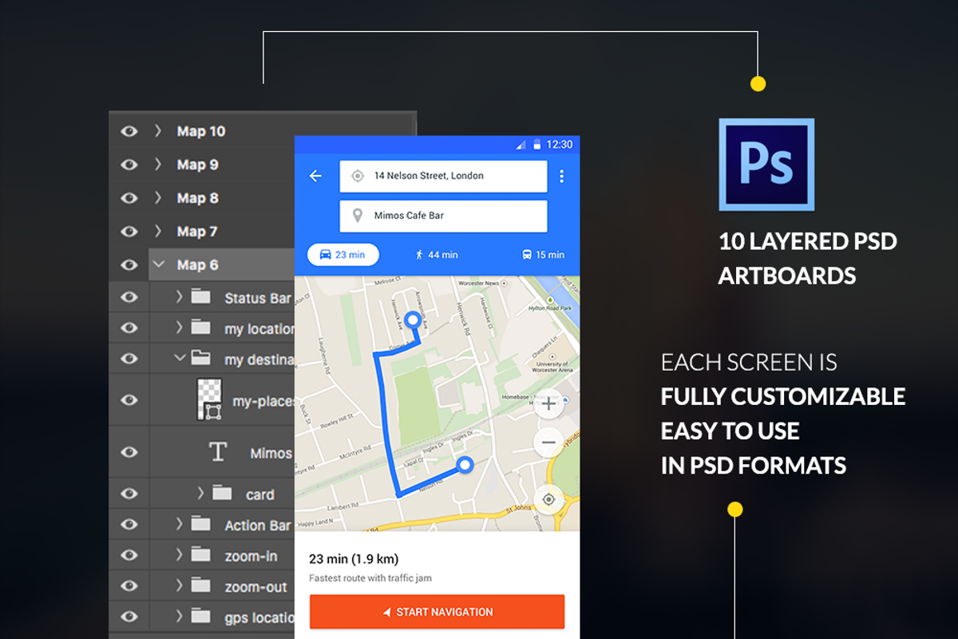Click the zoom-in plus control on the map

pos(548,405)
